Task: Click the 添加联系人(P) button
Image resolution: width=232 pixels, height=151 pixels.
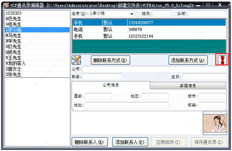Action: tap(130, 142)
